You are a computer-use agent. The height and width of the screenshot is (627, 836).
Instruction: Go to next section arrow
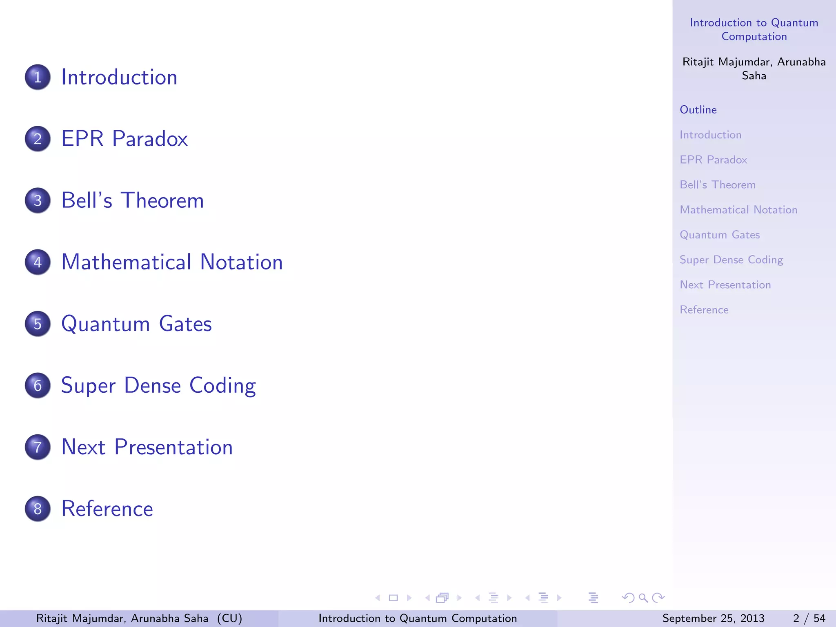tap(559, 598)
